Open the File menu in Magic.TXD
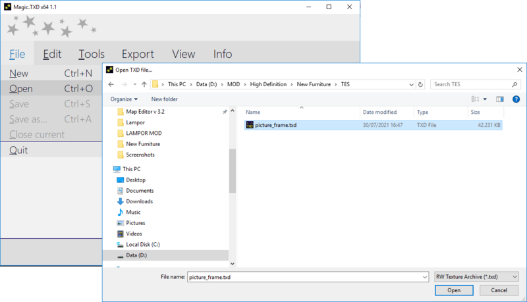This screenshot has width=527, height=302. click(x=17, y=54)
